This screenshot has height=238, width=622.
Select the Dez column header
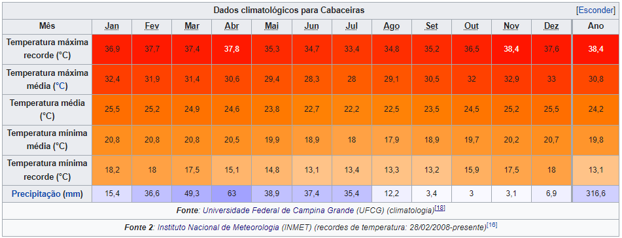[x=551, y=27]
